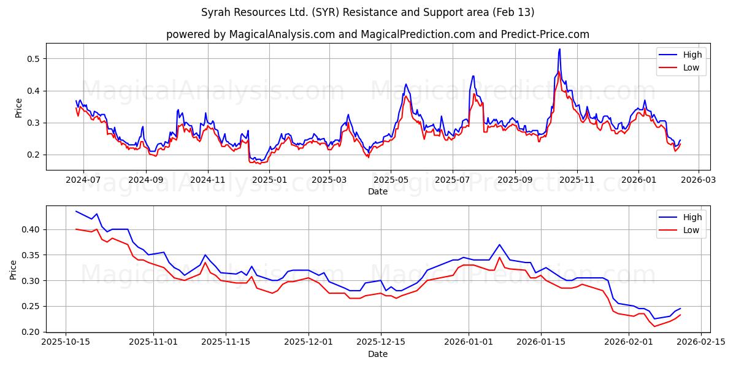Click the '0.30' y-axis label in bottom chart
The width and height of the screenshot is (736, 368).
coord(32,281)
